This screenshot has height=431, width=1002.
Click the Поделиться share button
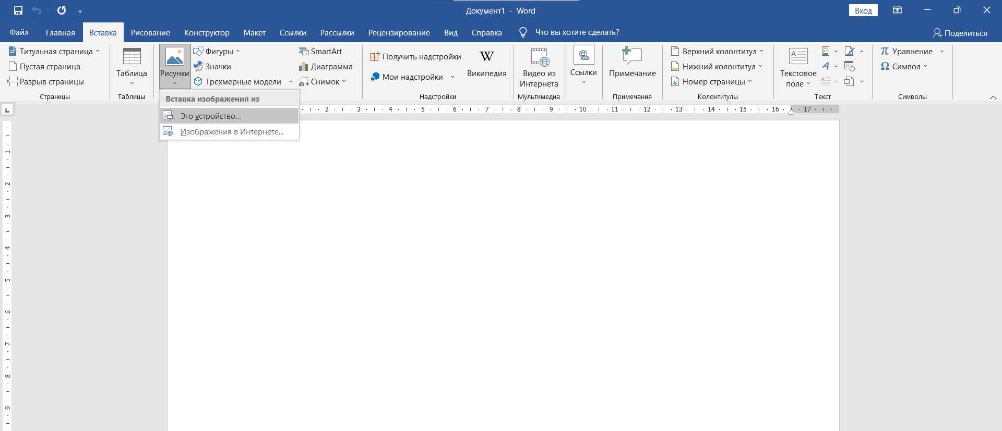tap(960, 33)
